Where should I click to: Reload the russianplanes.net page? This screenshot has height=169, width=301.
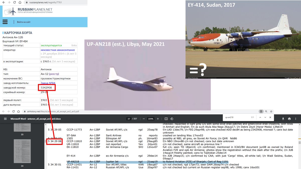(14, 2)
